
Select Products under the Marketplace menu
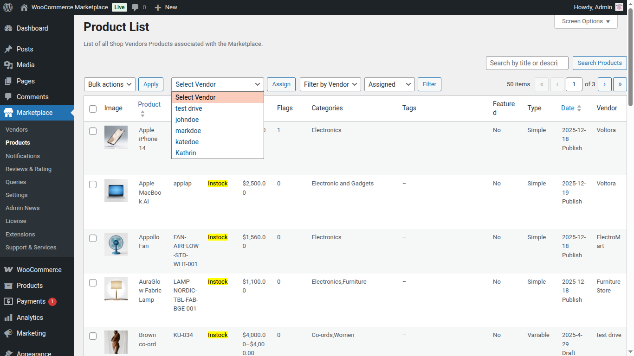(x=17, y=142)
